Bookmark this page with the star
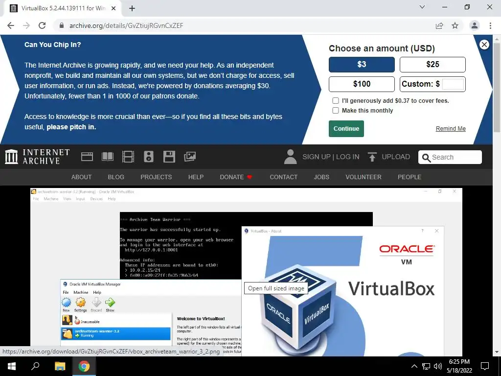 tap(455, 25)
